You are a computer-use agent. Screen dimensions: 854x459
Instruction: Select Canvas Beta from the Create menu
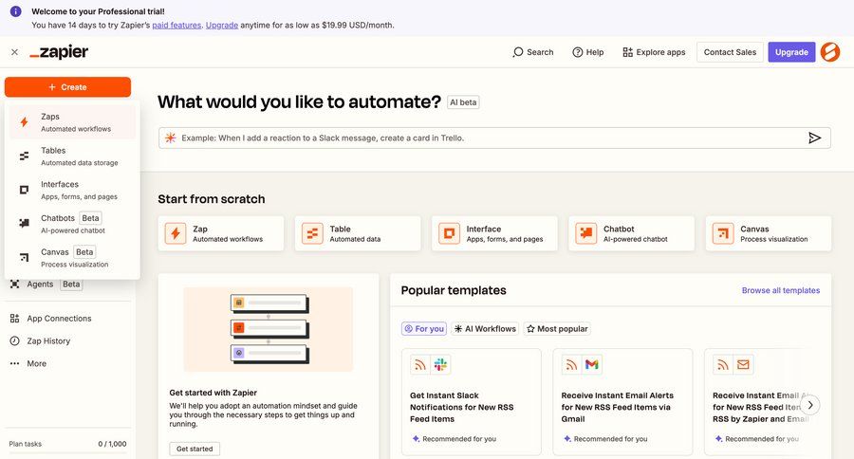pyautogui.click(x=72, y=257)
